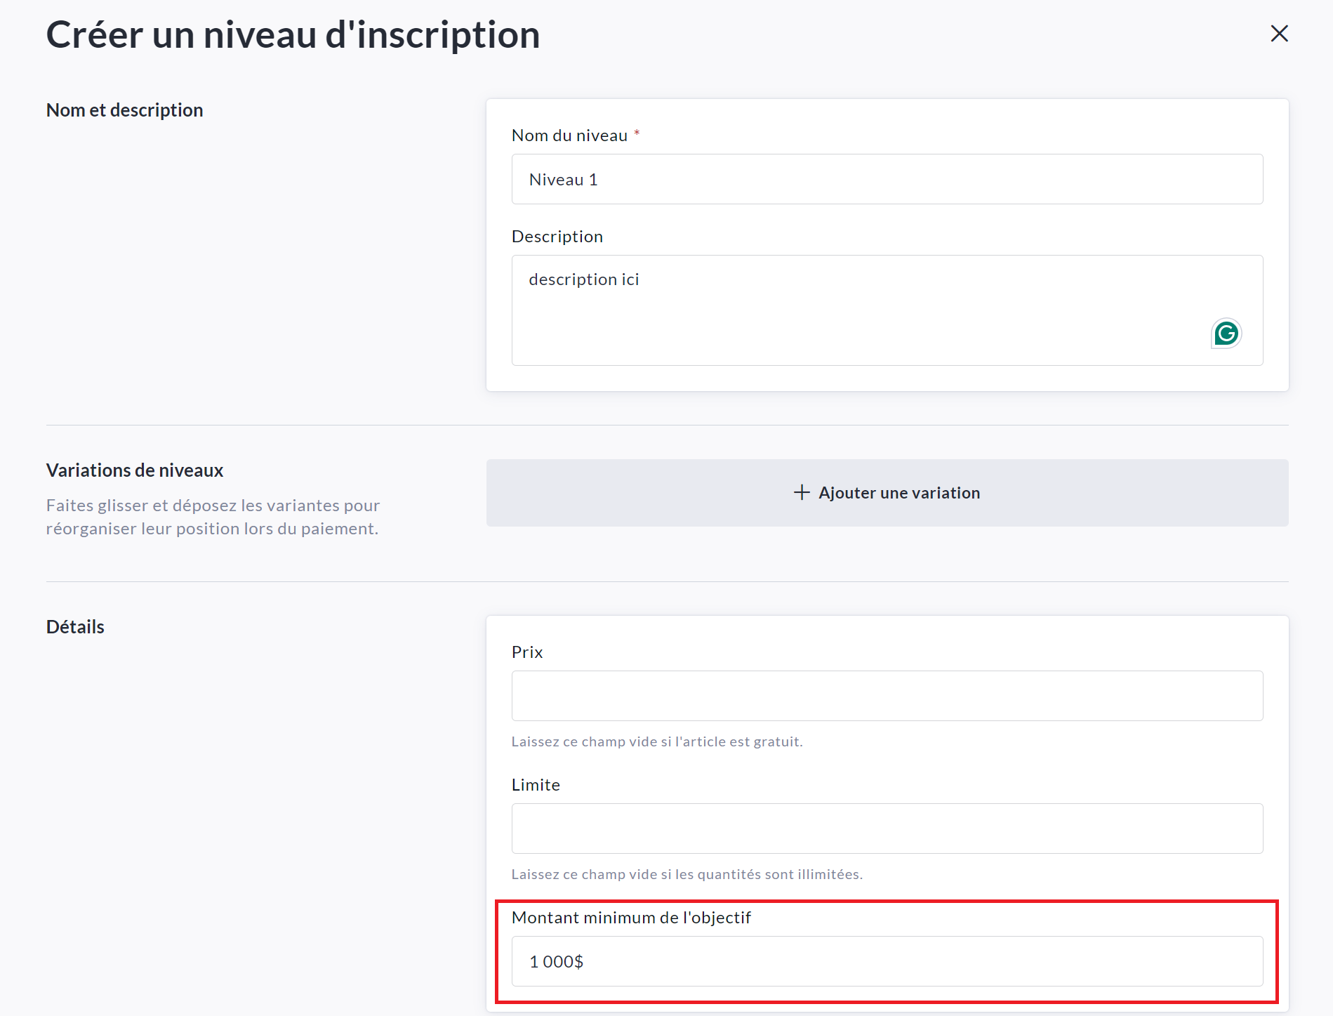Click the Grammarly icon in Description box

tap(1226, 334)
